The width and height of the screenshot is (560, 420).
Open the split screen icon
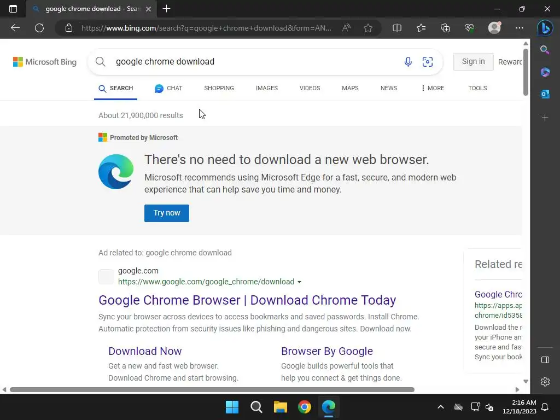(x=397, y=28)
